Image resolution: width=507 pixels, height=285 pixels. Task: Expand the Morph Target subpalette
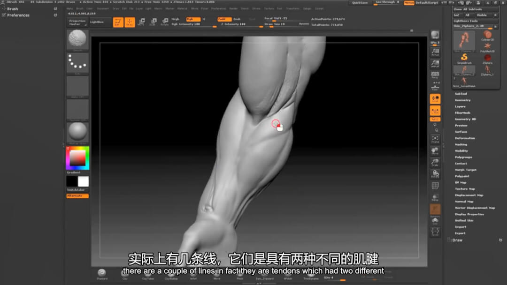[466, 170]
